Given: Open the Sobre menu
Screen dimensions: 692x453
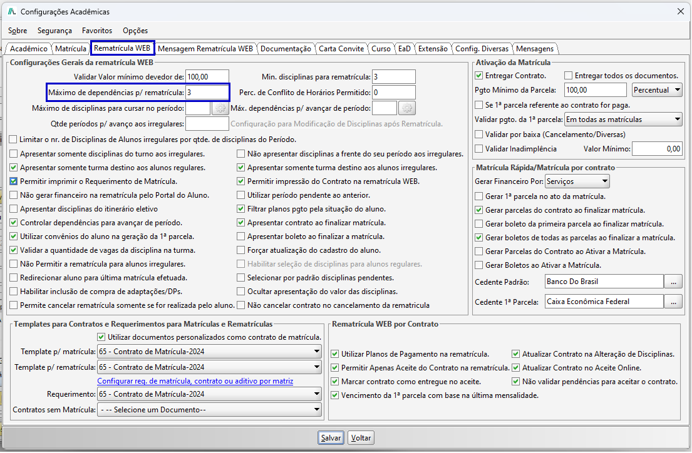Looking at the screenshot, I should click(18, 31).
